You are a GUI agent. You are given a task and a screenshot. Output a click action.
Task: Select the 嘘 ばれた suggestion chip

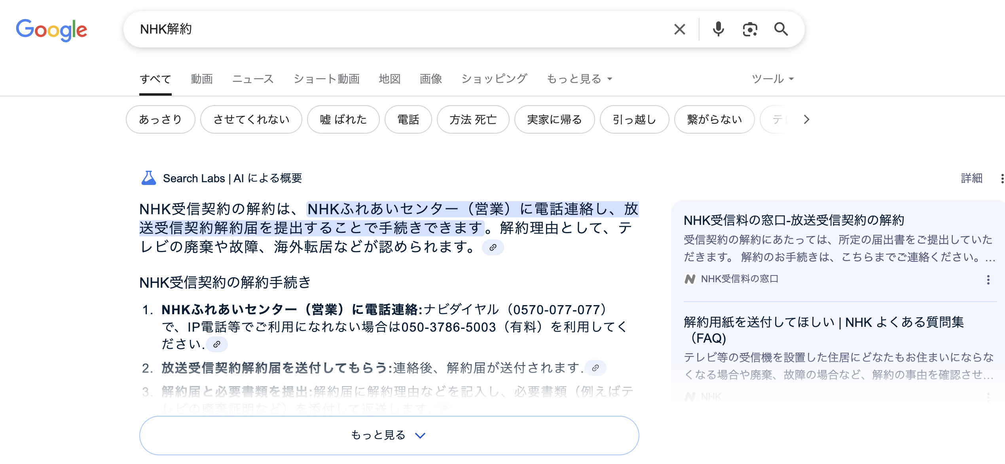pyautogui.click(x=343, y=119)
